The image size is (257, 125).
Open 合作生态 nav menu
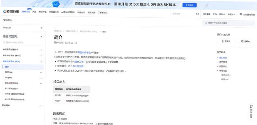pyautogui.click(x=81, y=13)
